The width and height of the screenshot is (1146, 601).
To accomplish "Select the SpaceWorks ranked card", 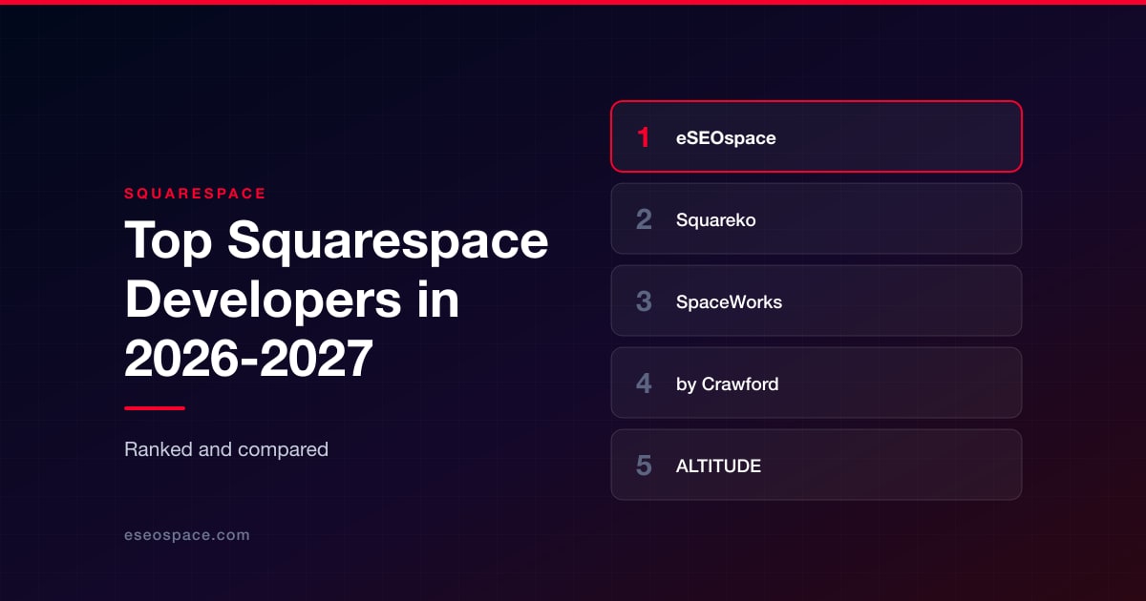I will coord(817,300).
